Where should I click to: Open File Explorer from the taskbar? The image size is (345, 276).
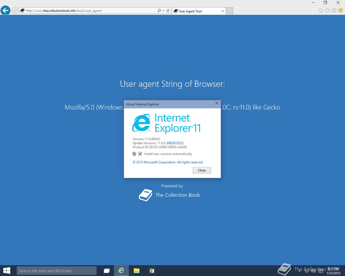[137, 271]
